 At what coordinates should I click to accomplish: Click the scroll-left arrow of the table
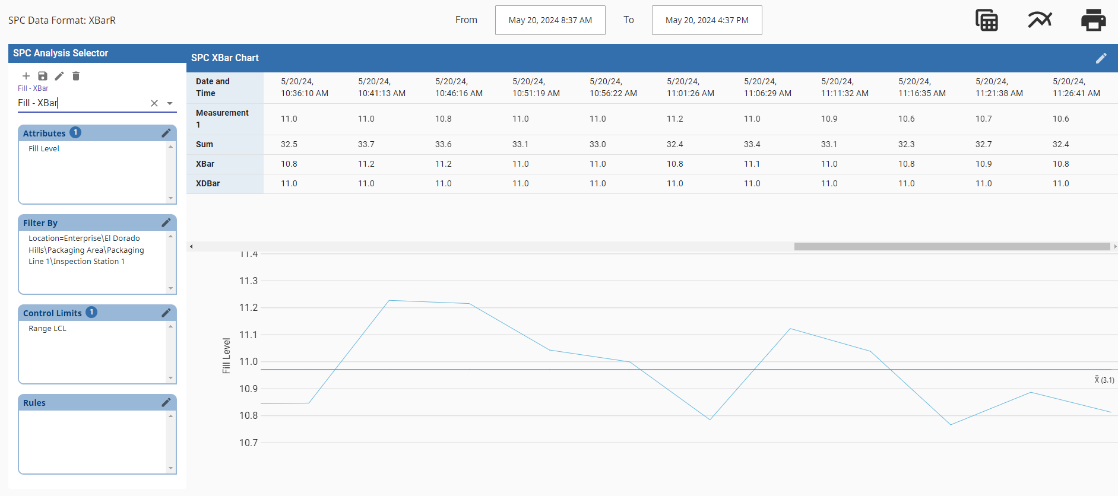pos(191,246)
